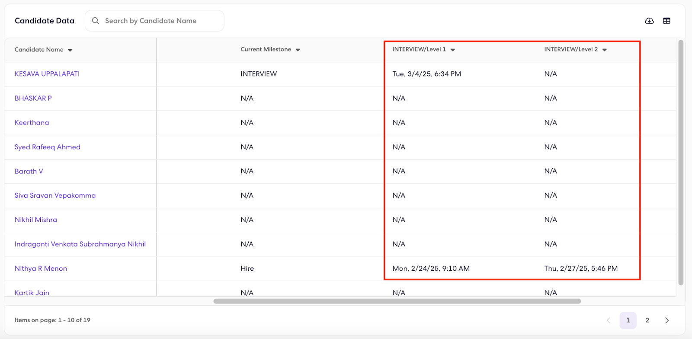The width and height of the screenshot is (692, 339).
Task: Open Barath V candidate link
Action: [29, 171]
